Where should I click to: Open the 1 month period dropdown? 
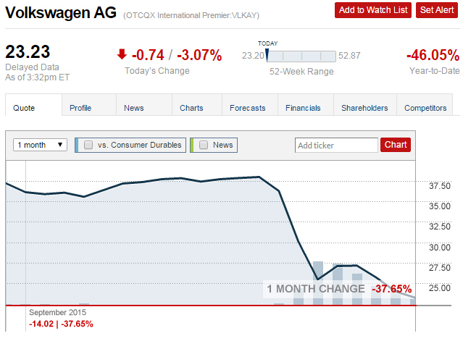[x=41, y=145]
